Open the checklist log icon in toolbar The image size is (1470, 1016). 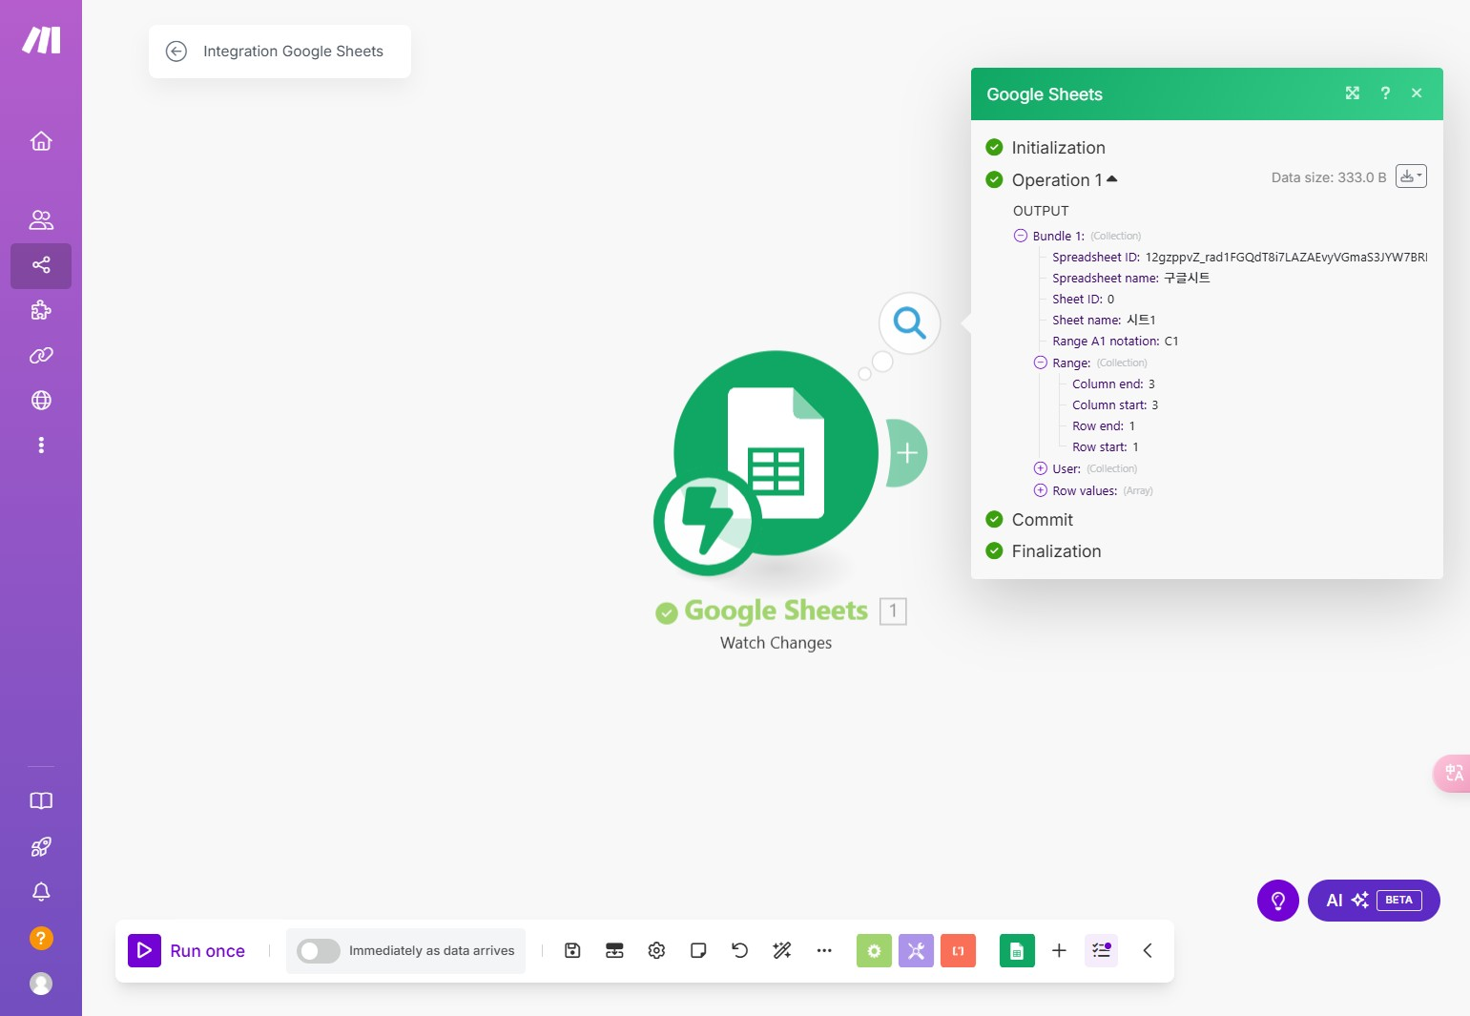pyautogui.click(x=1101, y=950)
